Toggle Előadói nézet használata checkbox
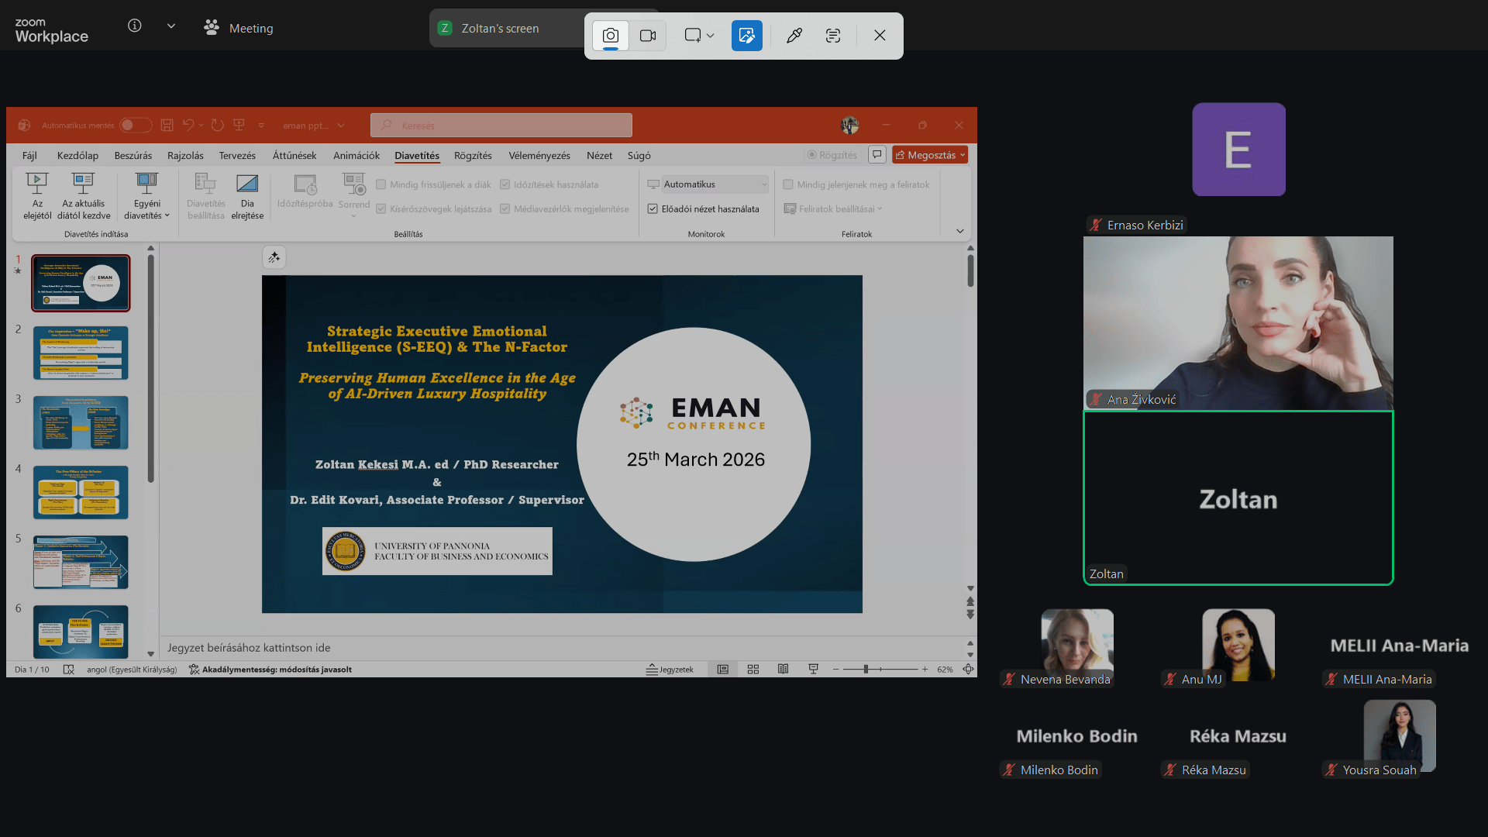This screenshot has height=837, width=1488. click(653, 209)
